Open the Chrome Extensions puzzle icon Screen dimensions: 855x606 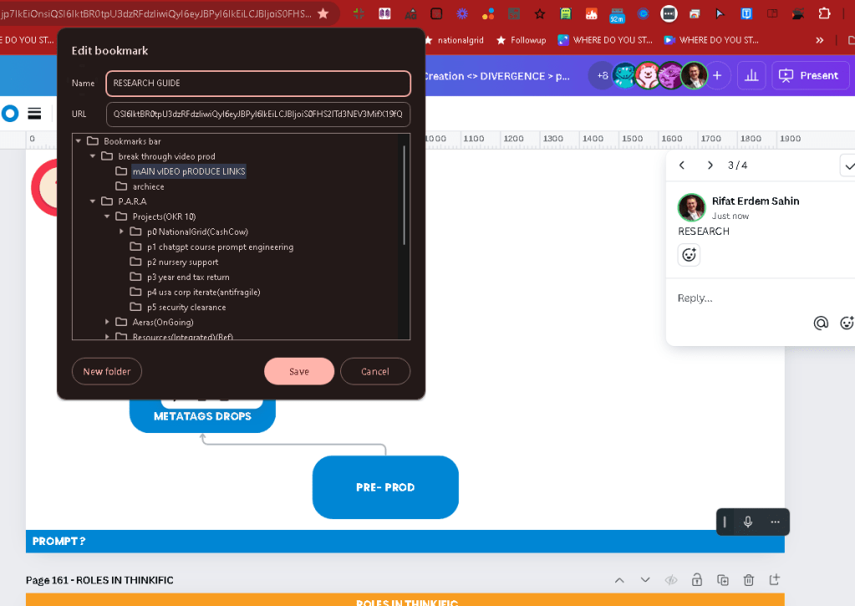point(824,13)
